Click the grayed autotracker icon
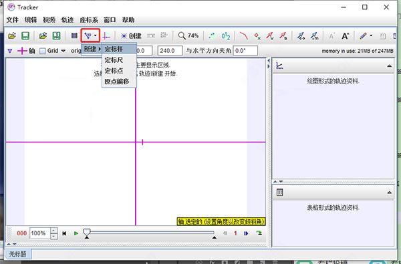Screen dimensions: 401x264 click(164, 36)
